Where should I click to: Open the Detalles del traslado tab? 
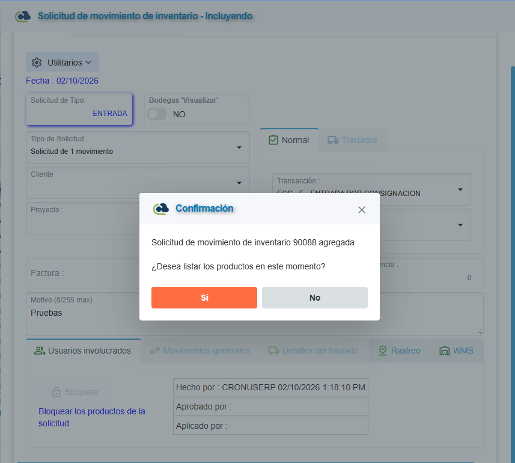click(x=313, y=351)
